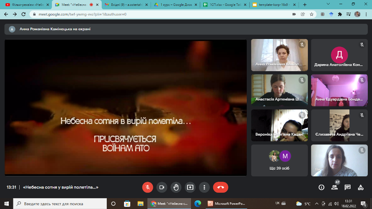Go forward in browser history
This screenshot has width=372, height=209.
[x=15, y=14]
